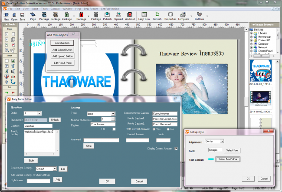Image resolution: width=282 pixels, height=192 pixels.
Task: Open the Order dropdown in Question section
Action: pos(39,113)
